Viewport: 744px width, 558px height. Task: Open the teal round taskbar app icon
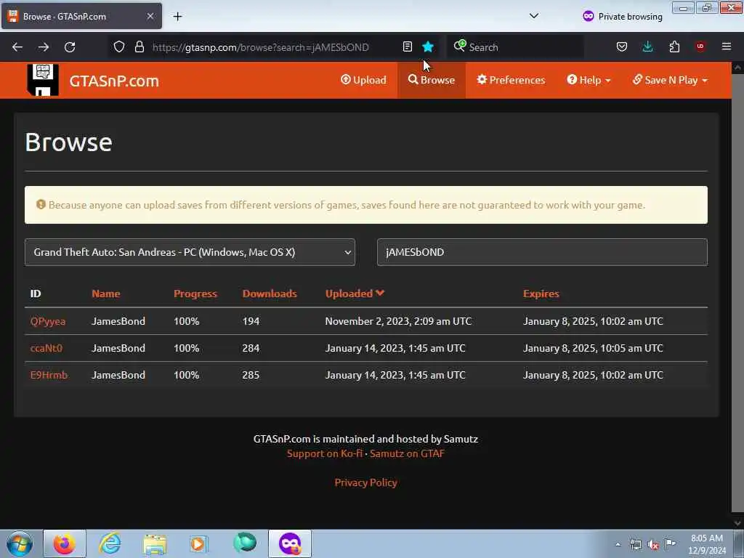coord(245,543)
